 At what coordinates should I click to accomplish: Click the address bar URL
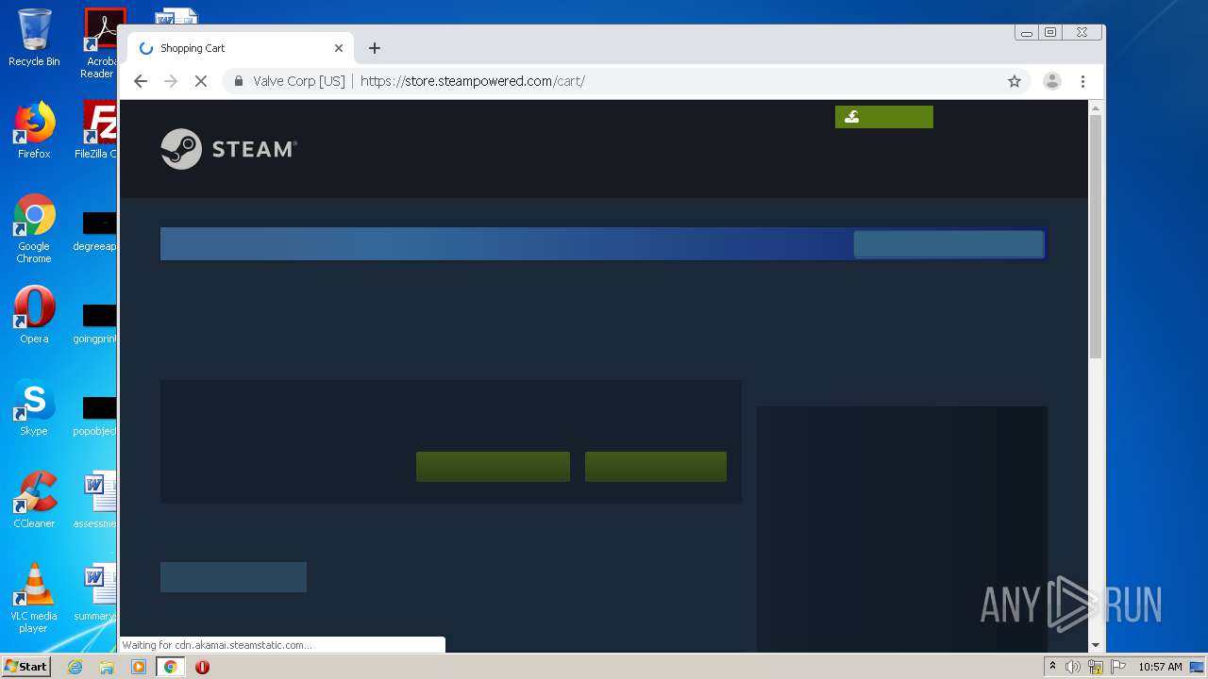(473, 81)
